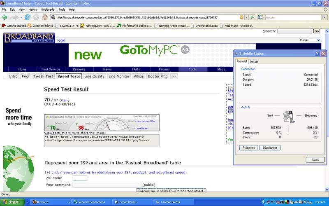Click the Forward navigation arrow
The height and width of the screenshot is (206, 329).
click(16, 17)
